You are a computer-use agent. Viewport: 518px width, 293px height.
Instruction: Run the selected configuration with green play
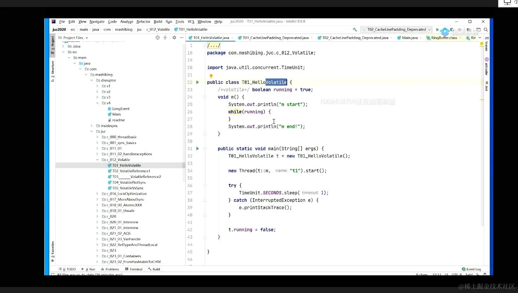click(x=438, y=30)
